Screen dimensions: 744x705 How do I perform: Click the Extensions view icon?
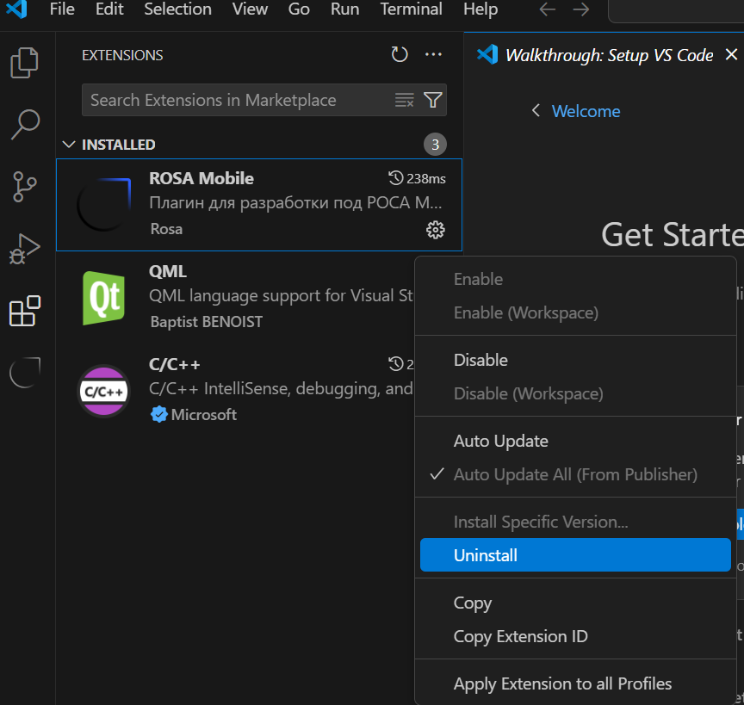point(24,311)
